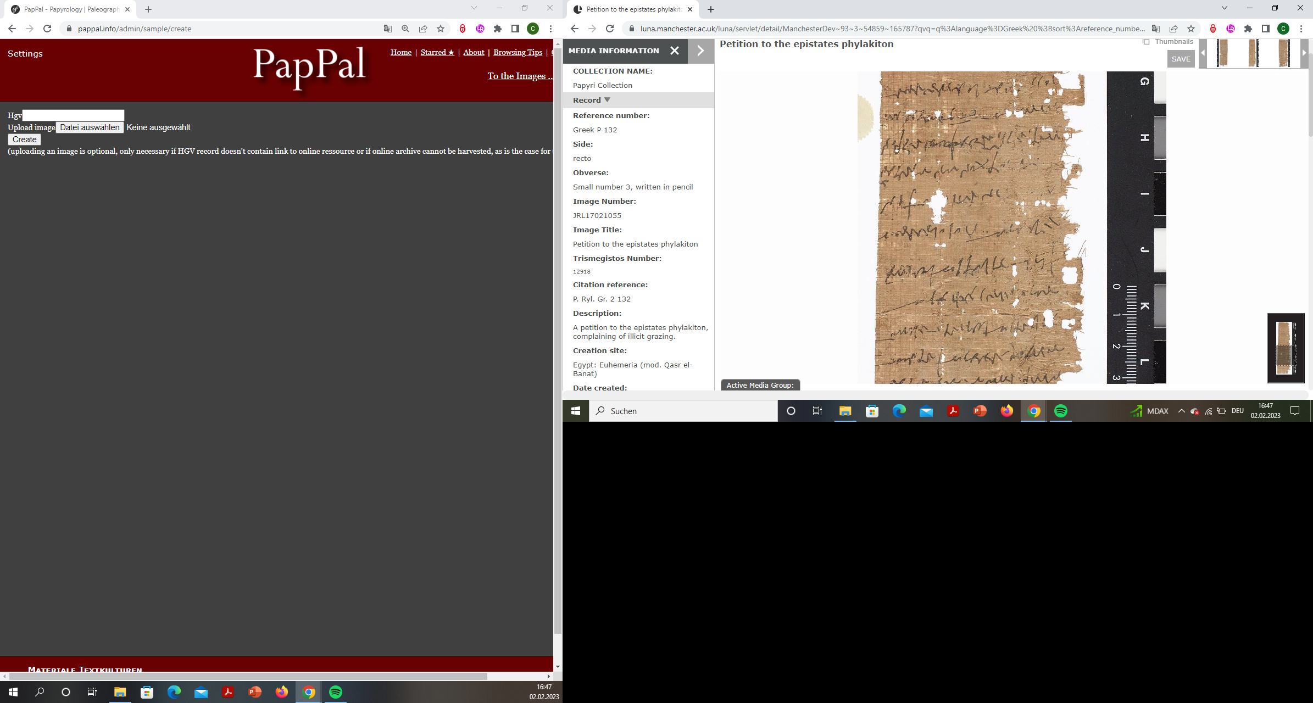Click the luna.manchester.ac.uk address bar
The height and width of the screenshot is (703, 1313).
pos(892,29)
